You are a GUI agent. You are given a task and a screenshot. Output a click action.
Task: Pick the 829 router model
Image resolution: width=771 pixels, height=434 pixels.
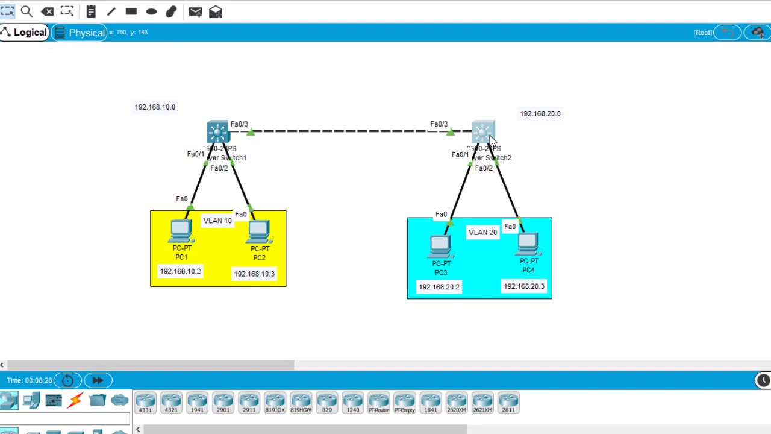click(x=326, y=403)
